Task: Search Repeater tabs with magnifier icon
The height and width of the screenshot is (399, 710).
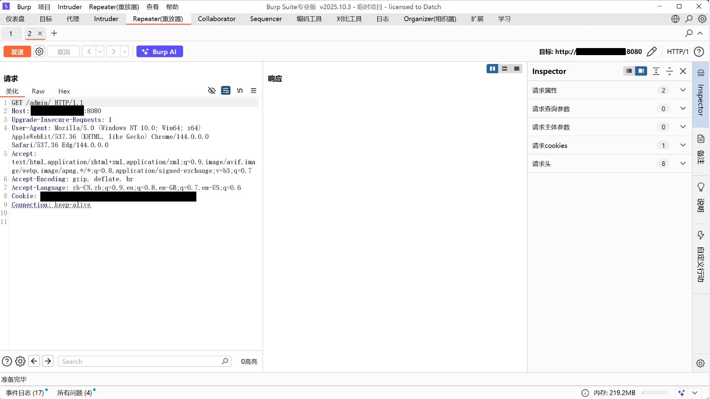Action: pos(689,33)
